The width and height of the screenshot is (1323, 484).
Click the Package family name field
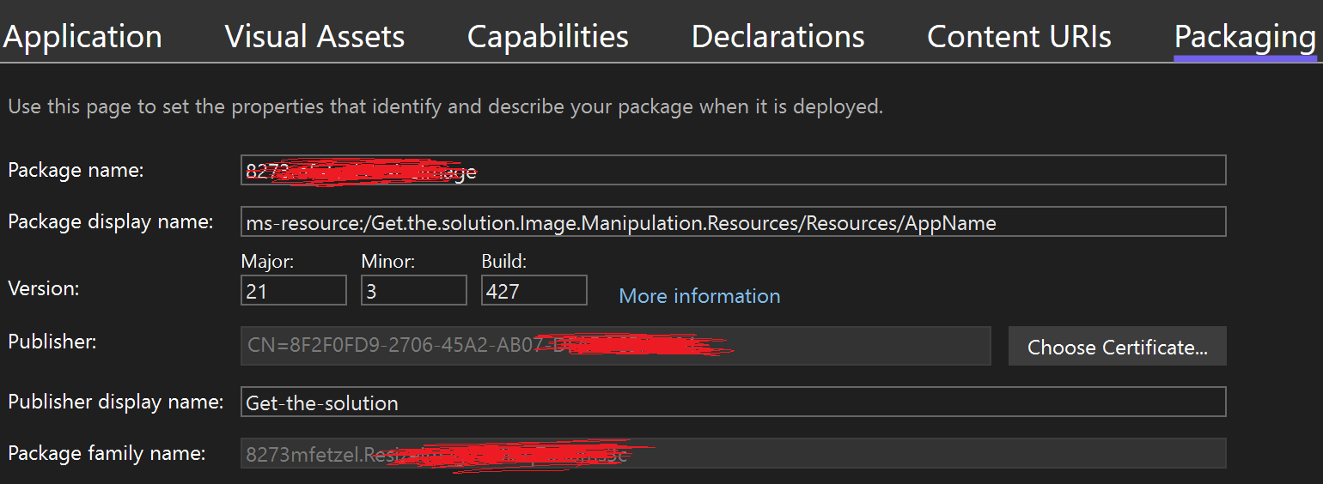(x=733, y=454)
